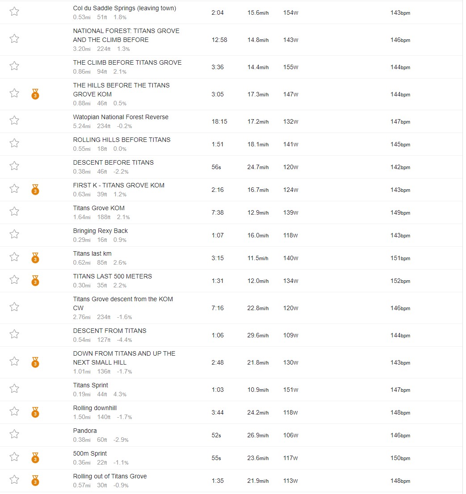Click bronze medal next to 500m Sprint

point(35,458)
